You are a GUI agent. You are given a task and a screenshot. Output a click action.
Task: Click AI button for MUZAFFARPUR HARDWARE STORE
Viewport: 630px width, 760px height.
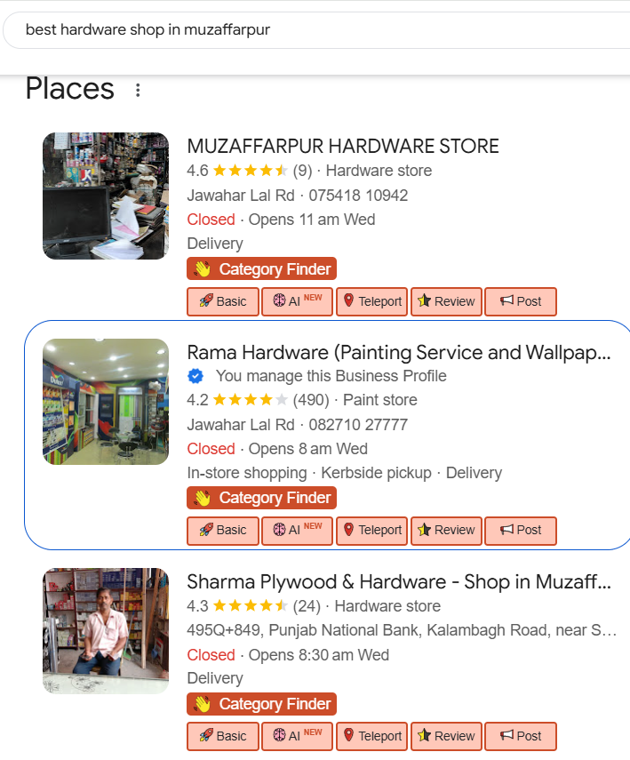[x=297, y=301]
